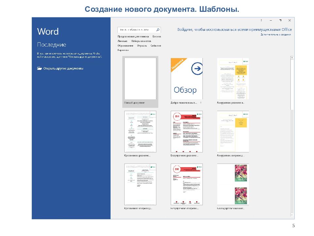Search suggested category 'Карточки'
This screenshot has height=236, width=314.
point(123,50)
